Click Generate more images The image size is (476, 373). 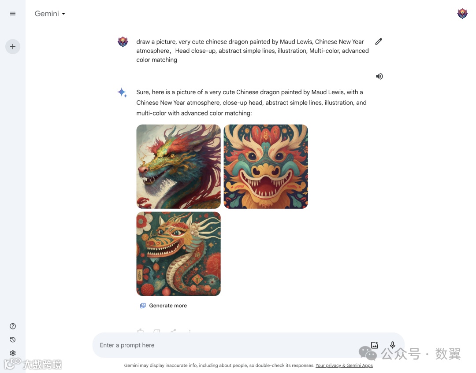coord(164,306)
